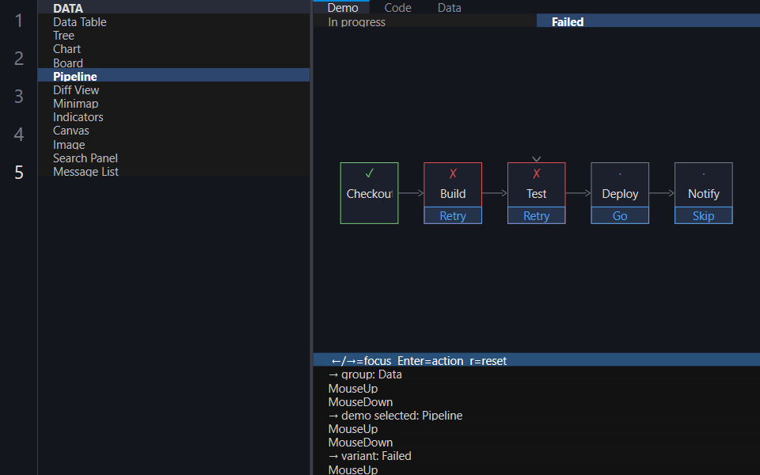760x475 pixels.
Task: Open the Code tab
Action: [397, 7]
